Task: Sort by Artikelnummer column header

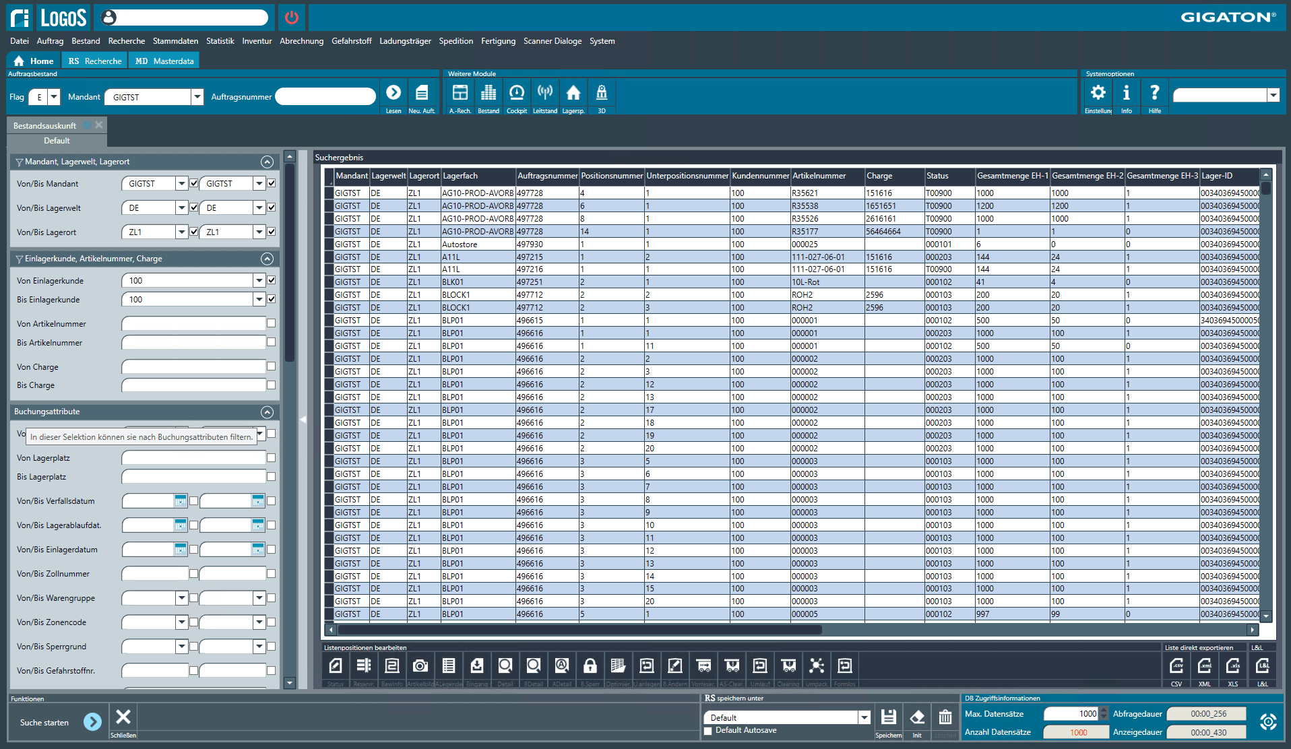Action: click(827, 176)
